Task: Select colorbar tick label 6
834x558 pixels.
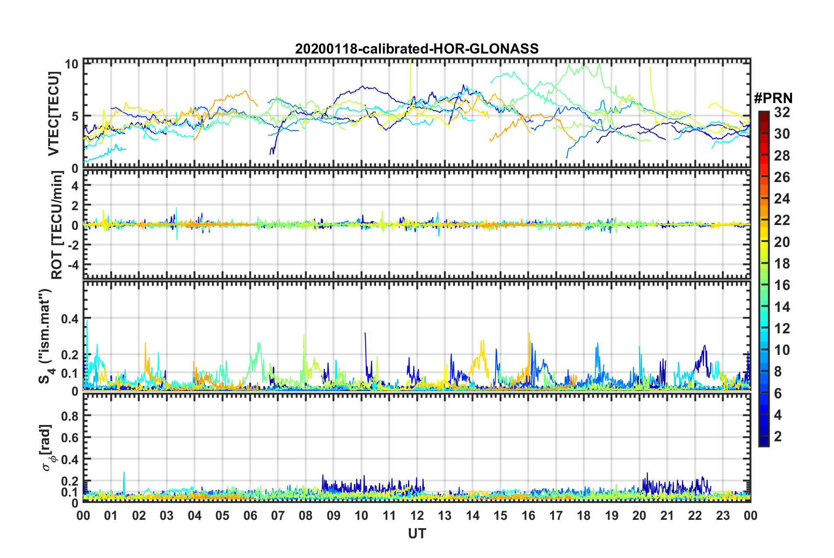Action: [x=778, y=393]
